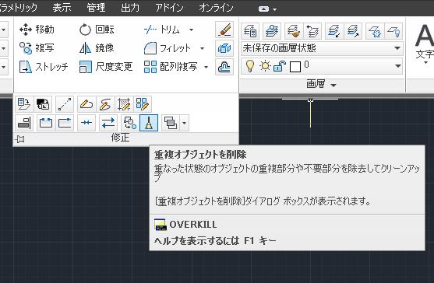
Task: Click the Lengthen dashed-line icon
Action: coord(65,104)
